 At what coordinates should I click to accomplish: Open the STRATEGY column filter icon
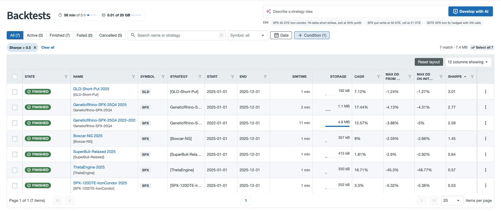[200, 77]
